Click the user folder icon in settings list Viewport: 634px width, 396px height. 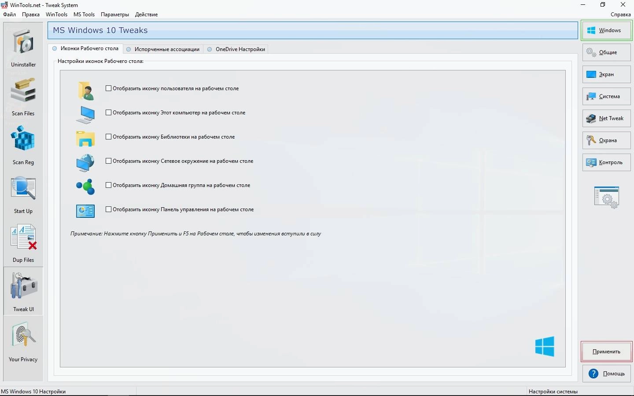pyautogui.click(x=85, y=90)
